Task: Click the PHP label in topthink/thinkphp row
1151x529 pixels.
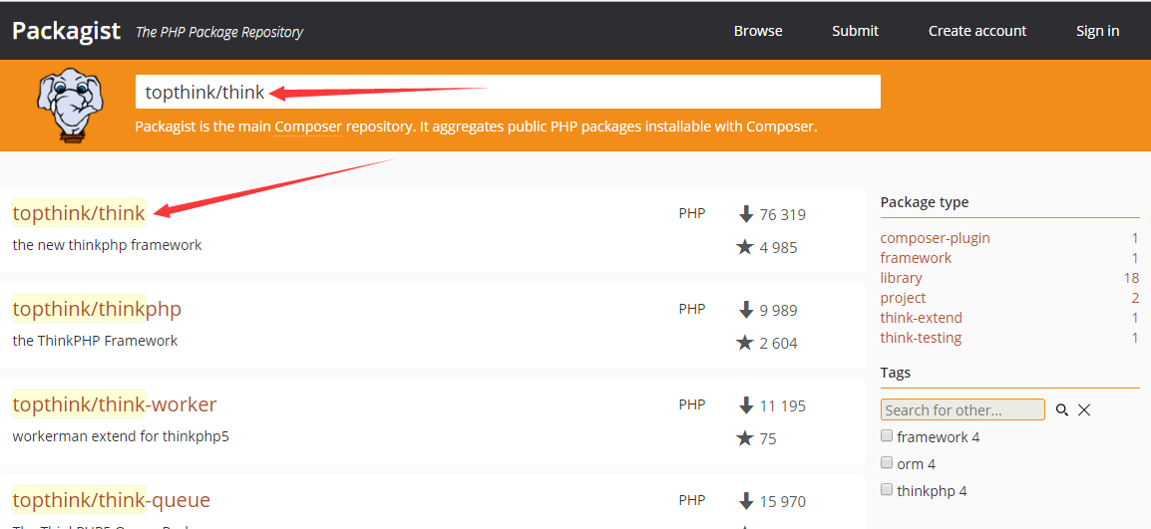Action: pyautogui.click(x=691, y=309)
